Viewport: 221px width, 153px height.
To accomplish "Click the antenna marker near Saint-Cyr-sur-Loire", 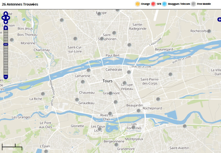I will (x=75, y=39).
